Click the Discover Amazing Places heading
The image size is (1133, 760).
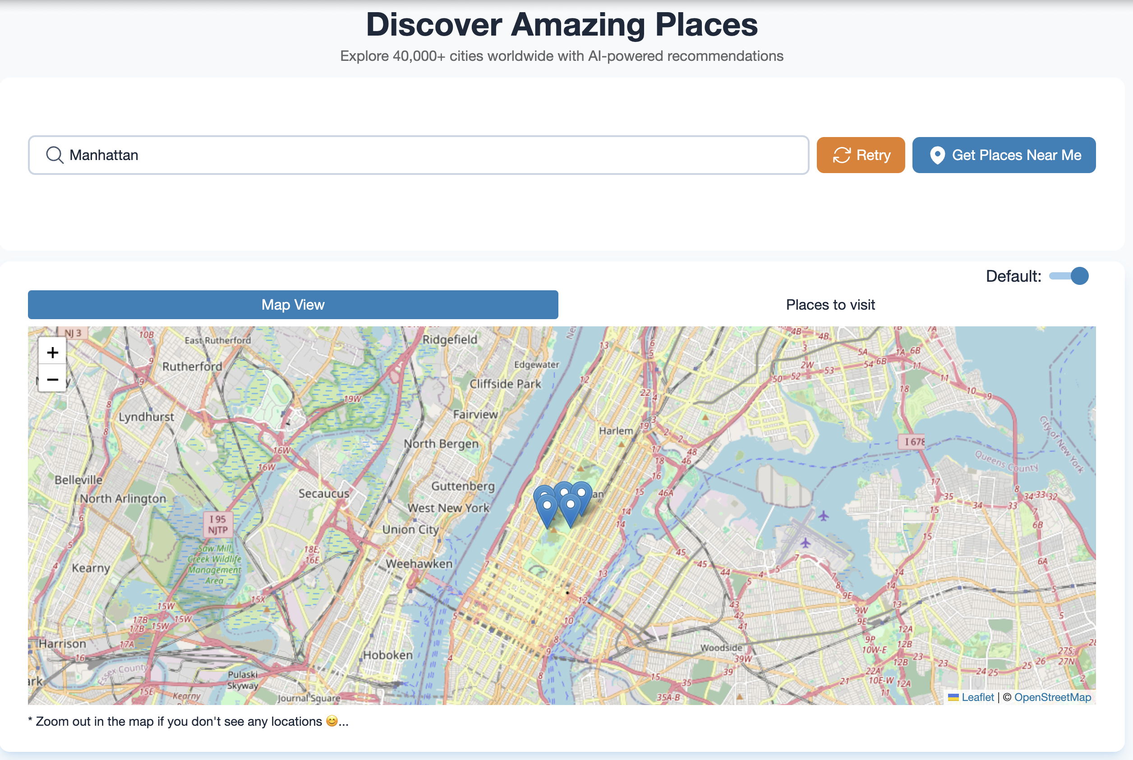coord(562,24)
